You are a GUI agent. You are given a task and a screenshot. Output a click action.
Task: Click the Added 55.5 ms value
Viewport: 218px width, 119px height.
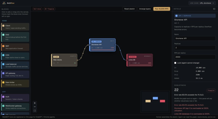(x=199, y=78)
